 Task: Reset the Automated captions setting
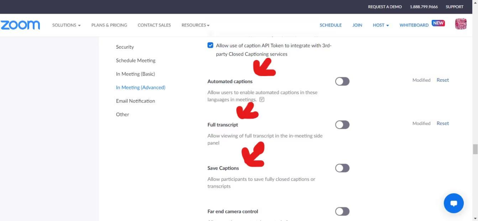(443, 80)
